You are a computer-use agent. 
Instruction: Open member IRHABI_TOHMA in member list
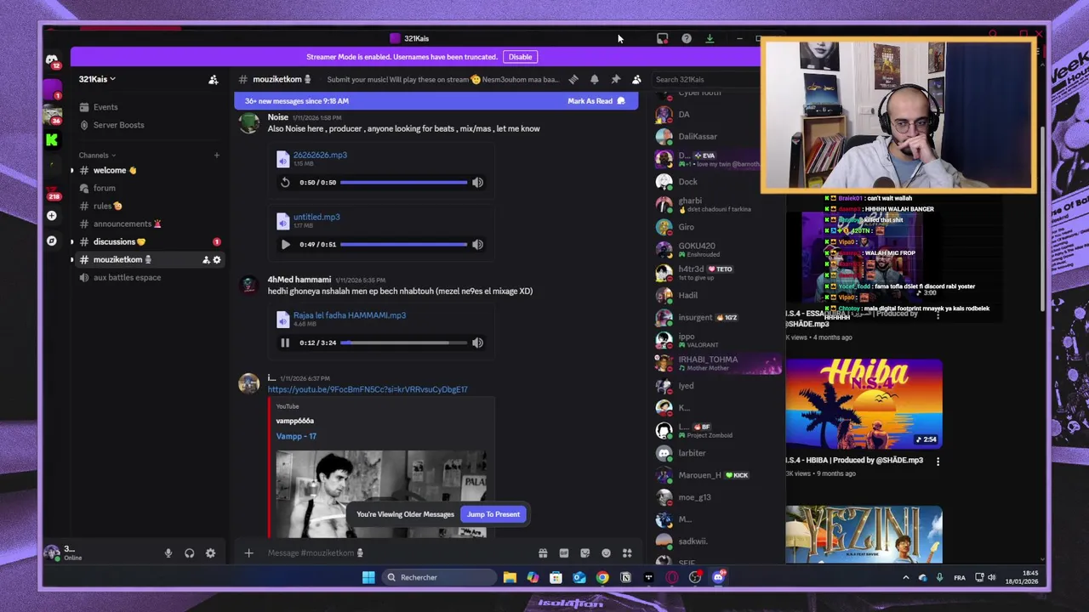coord(717,364)
